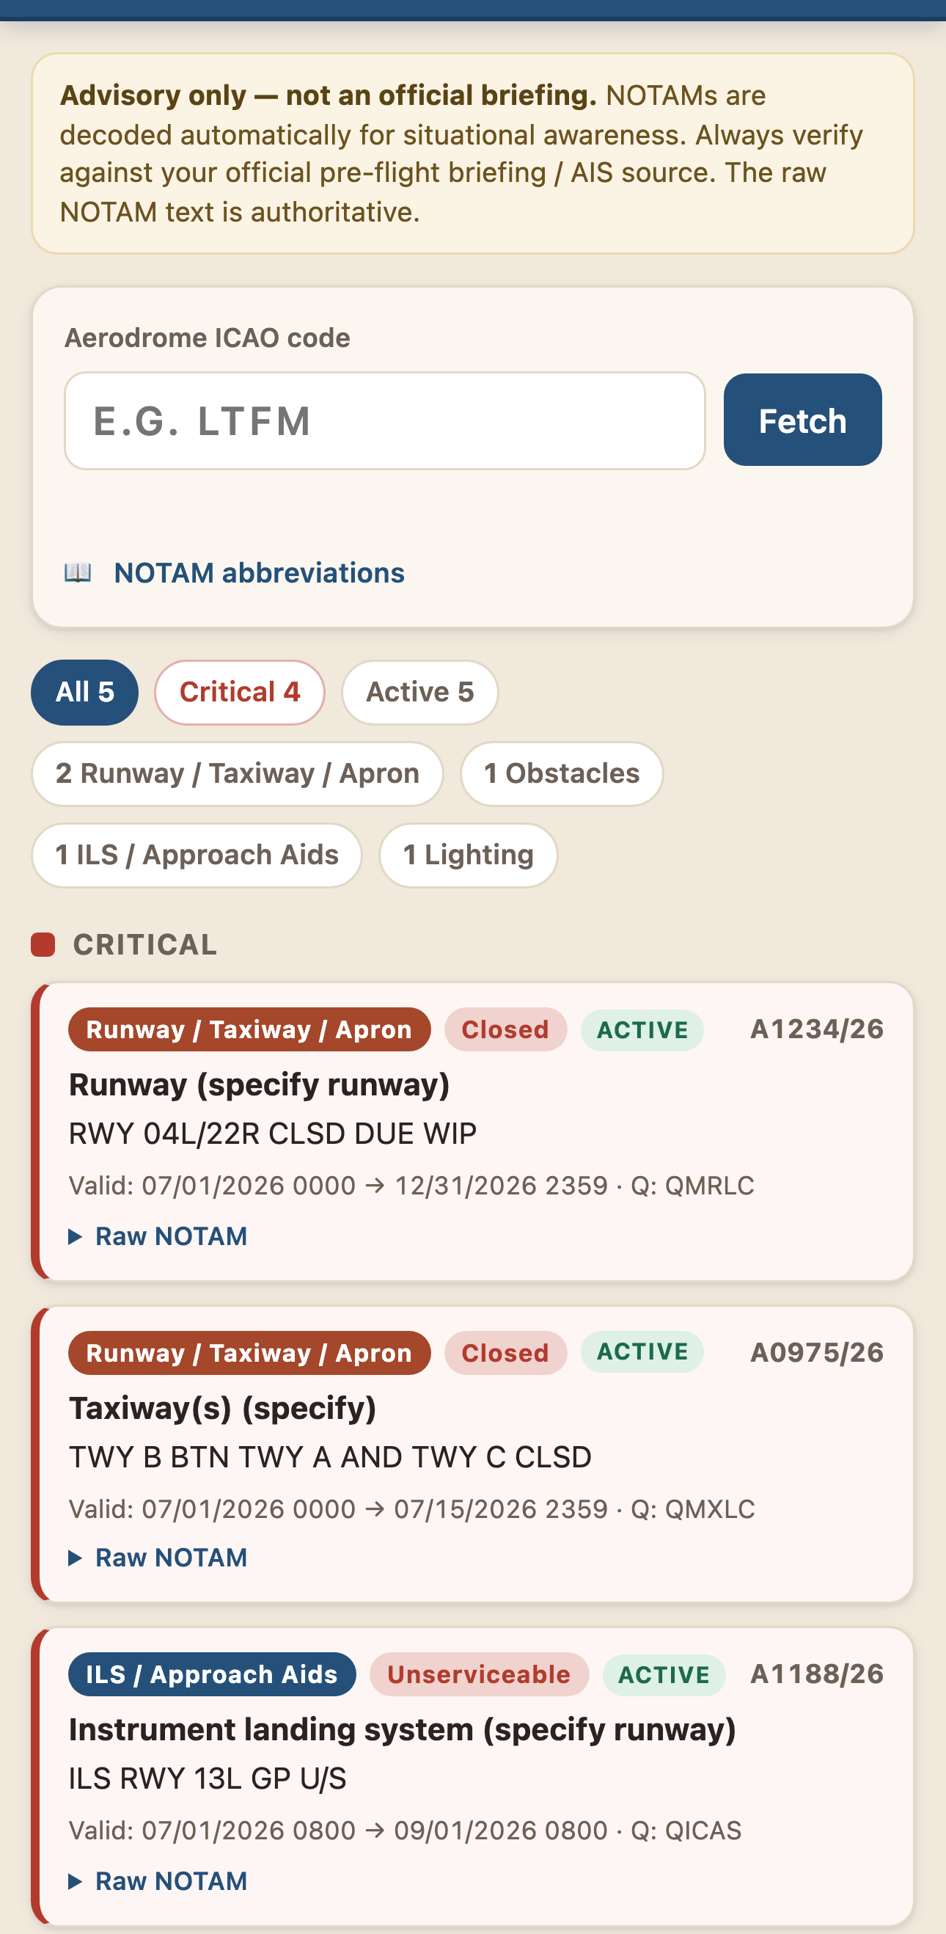Click the book icon beside NOTAM abbreviations
Image resolution: width=946 pixels, height=1934 pixels.
click(x=78, y=573)
